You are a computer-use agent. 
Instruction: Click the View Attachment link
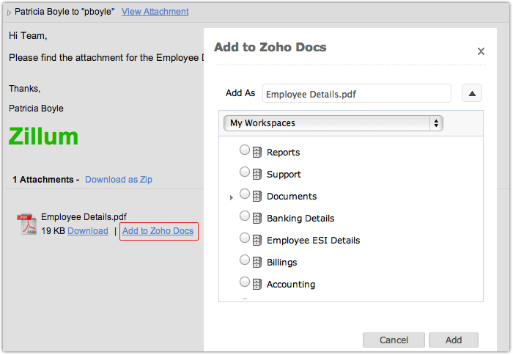[x=155, y=12]
